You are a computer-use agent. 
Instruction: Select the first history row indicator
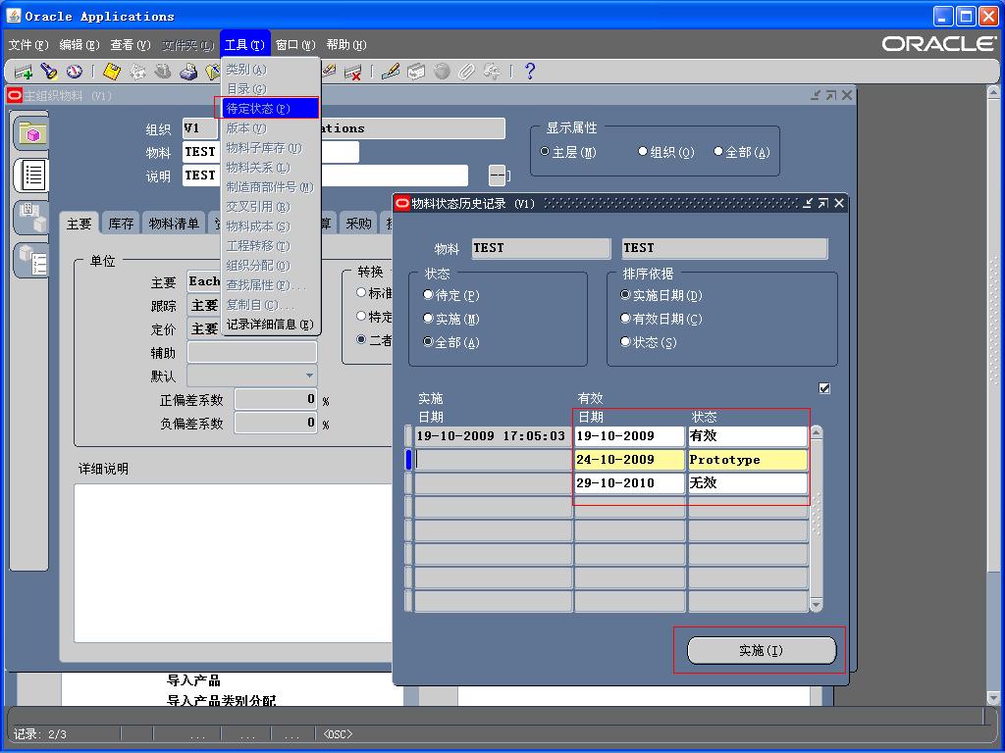(x=408, y=436)
